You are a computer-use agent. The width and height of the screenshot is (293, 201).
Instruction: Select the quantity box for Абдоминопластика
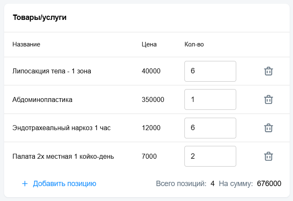[210, 99]
